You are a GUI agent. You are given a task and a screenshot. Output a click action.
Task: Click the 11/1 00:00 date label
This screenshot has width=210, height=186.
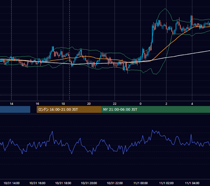click(x=141, y=183)
